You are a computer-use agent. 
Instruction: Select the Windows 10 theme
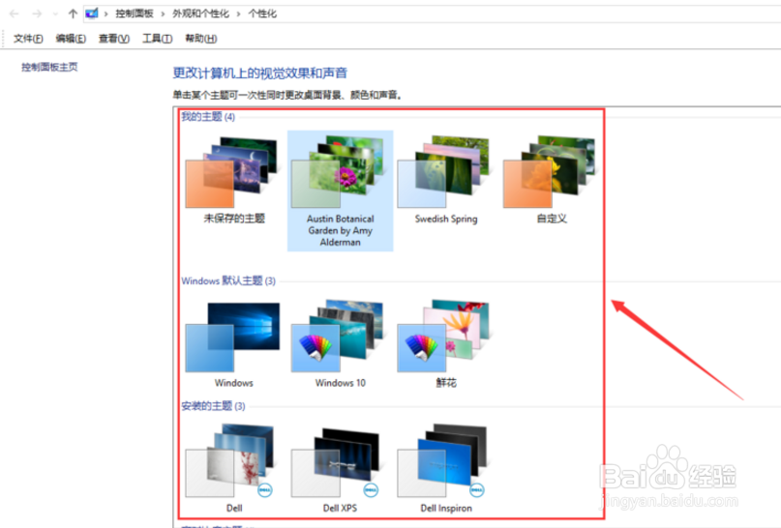(341, 344)
